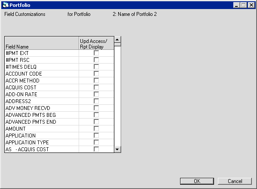The width and height of the screenshot is (257, 189).
Task: Enable the APPLICATION TYPE checkbox
Action: point(96,143)
